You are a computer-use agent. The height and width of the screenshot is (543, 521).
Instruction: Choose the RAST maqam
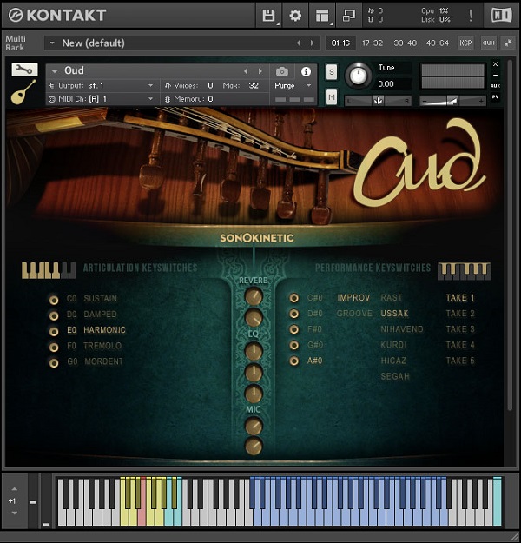point(392,298)
